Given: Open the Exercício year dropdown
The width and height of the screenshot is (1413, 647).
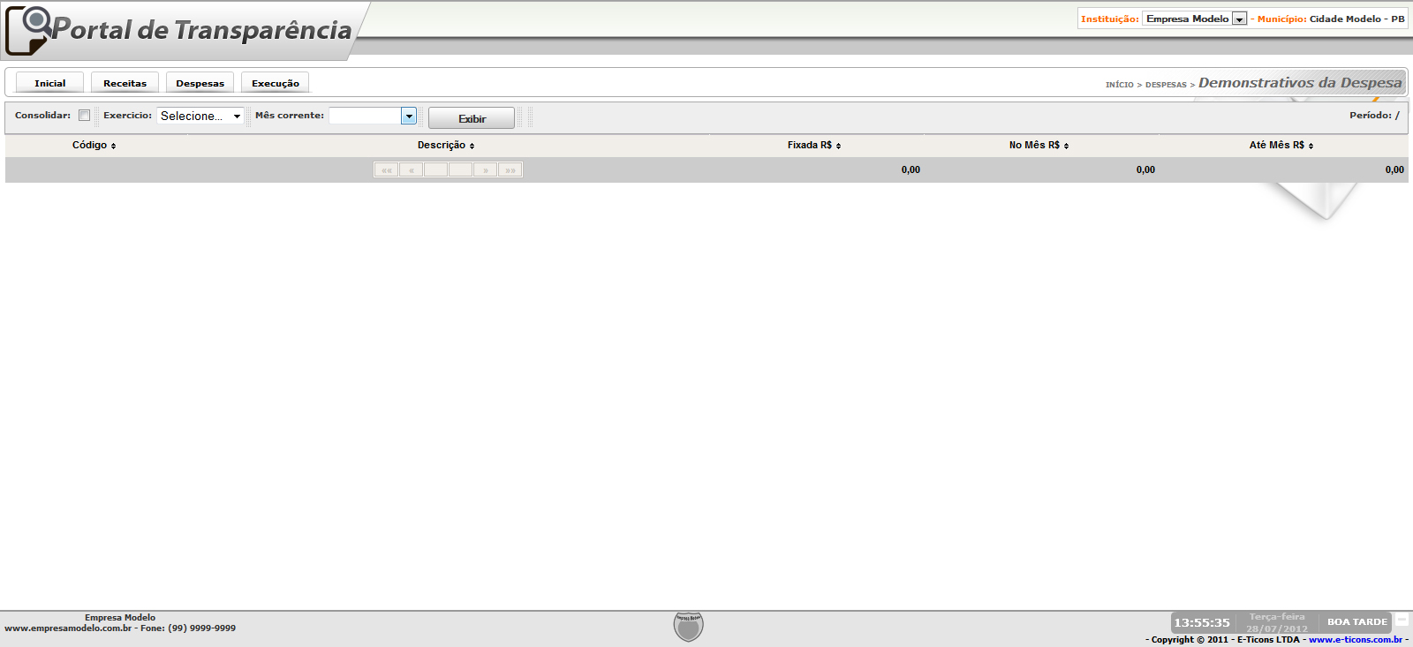Looking at the screenshot, I should pyautogui.click(x=200, y=116).
